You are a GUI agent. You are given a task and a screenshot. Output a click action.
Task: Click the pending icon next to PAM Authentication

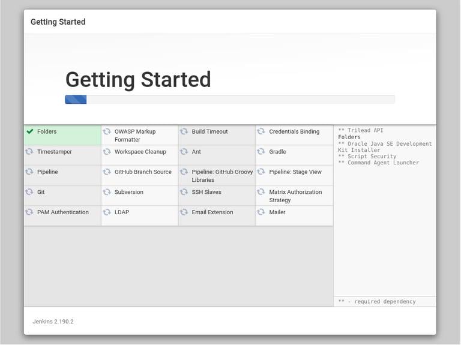[x=29, y=212]
